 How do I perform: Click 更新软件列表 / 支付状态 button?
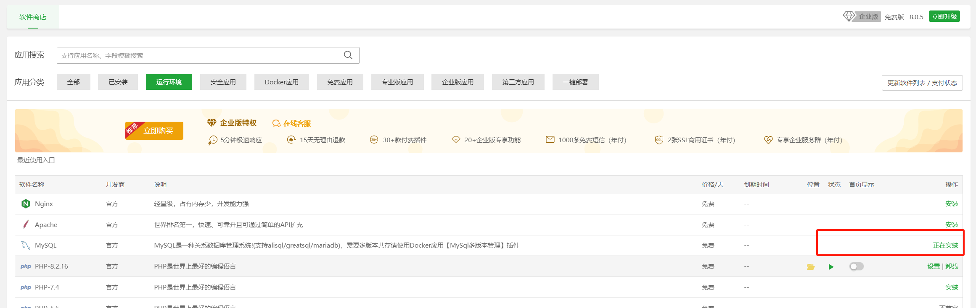click(x=922, y=83)
